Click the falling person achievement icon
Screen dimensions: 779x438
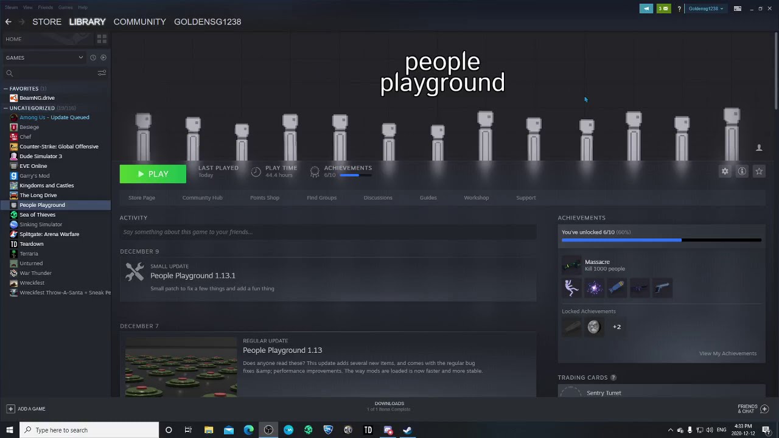point(571,288)
